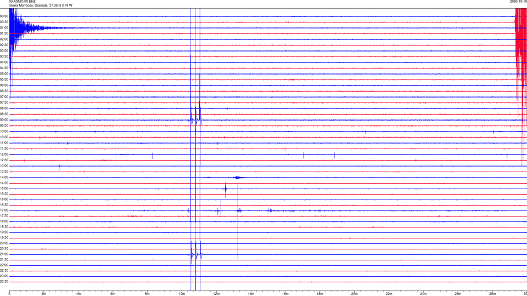The height and width of the screenshot is (296, 527).
Task: Select the 19:00 trace time label
Action: pyautogui.click(x=4, y=232)
